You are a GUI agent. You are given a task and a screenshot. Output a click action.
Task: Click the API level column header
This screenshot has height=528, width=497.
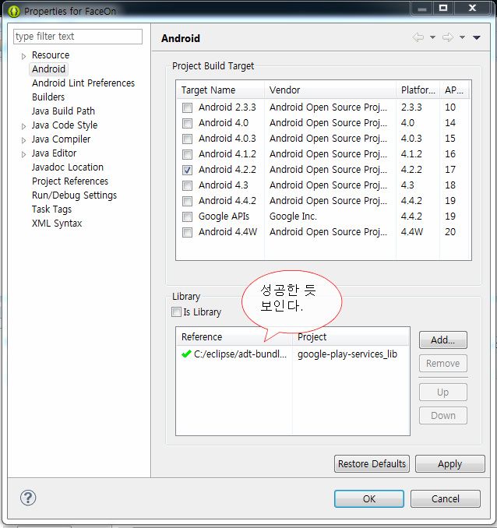coord(454,90)
